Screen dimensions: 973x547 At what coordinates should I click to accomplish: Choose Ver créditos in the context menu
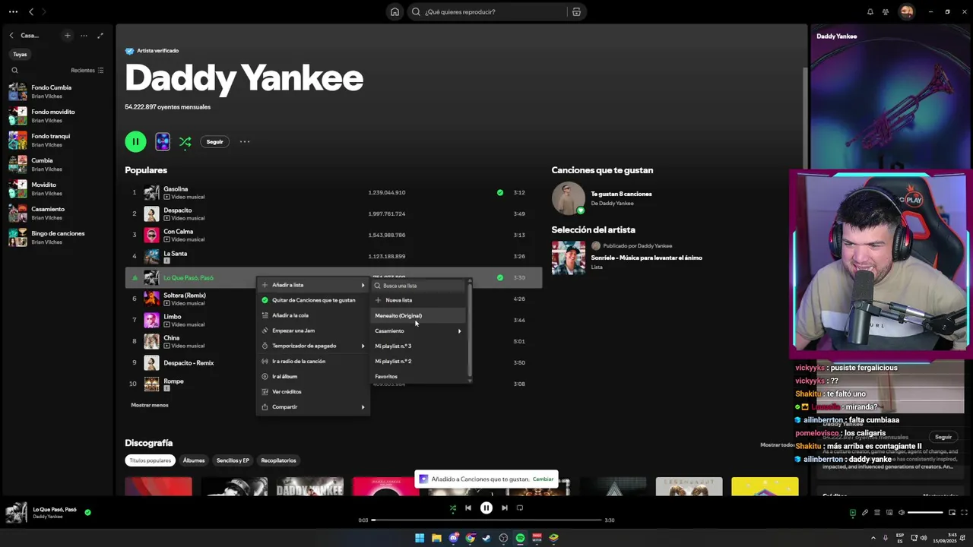click(x=313, y=391)
